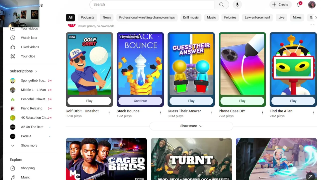The image size is (321, 180).
Task: Open more options for Guess Their Answer
Action: (x=211, y=113)
